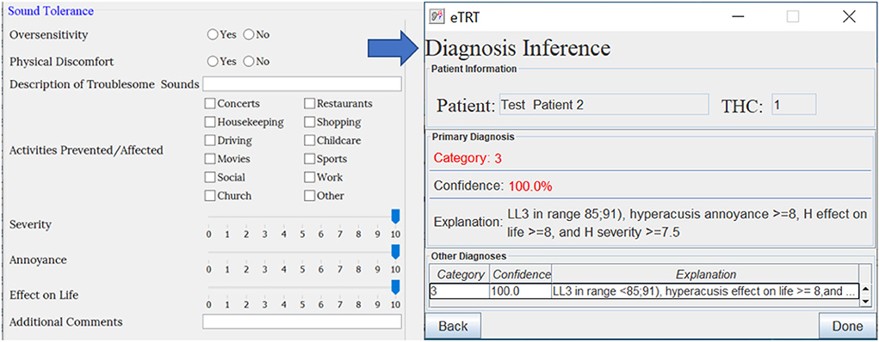This screenshot has height=342, width=879.
Task: Sort by the Confidence column header
Action: (521, 275)
